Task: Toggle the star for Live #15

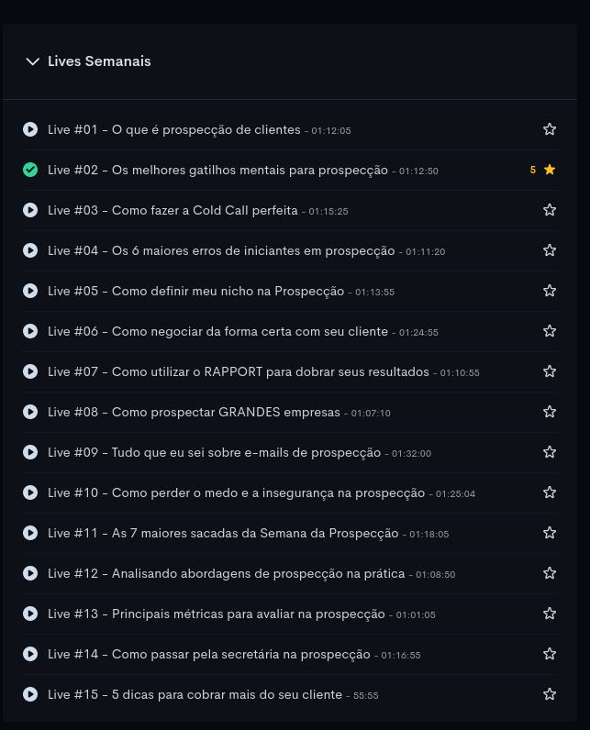Action: coord(550,694)
